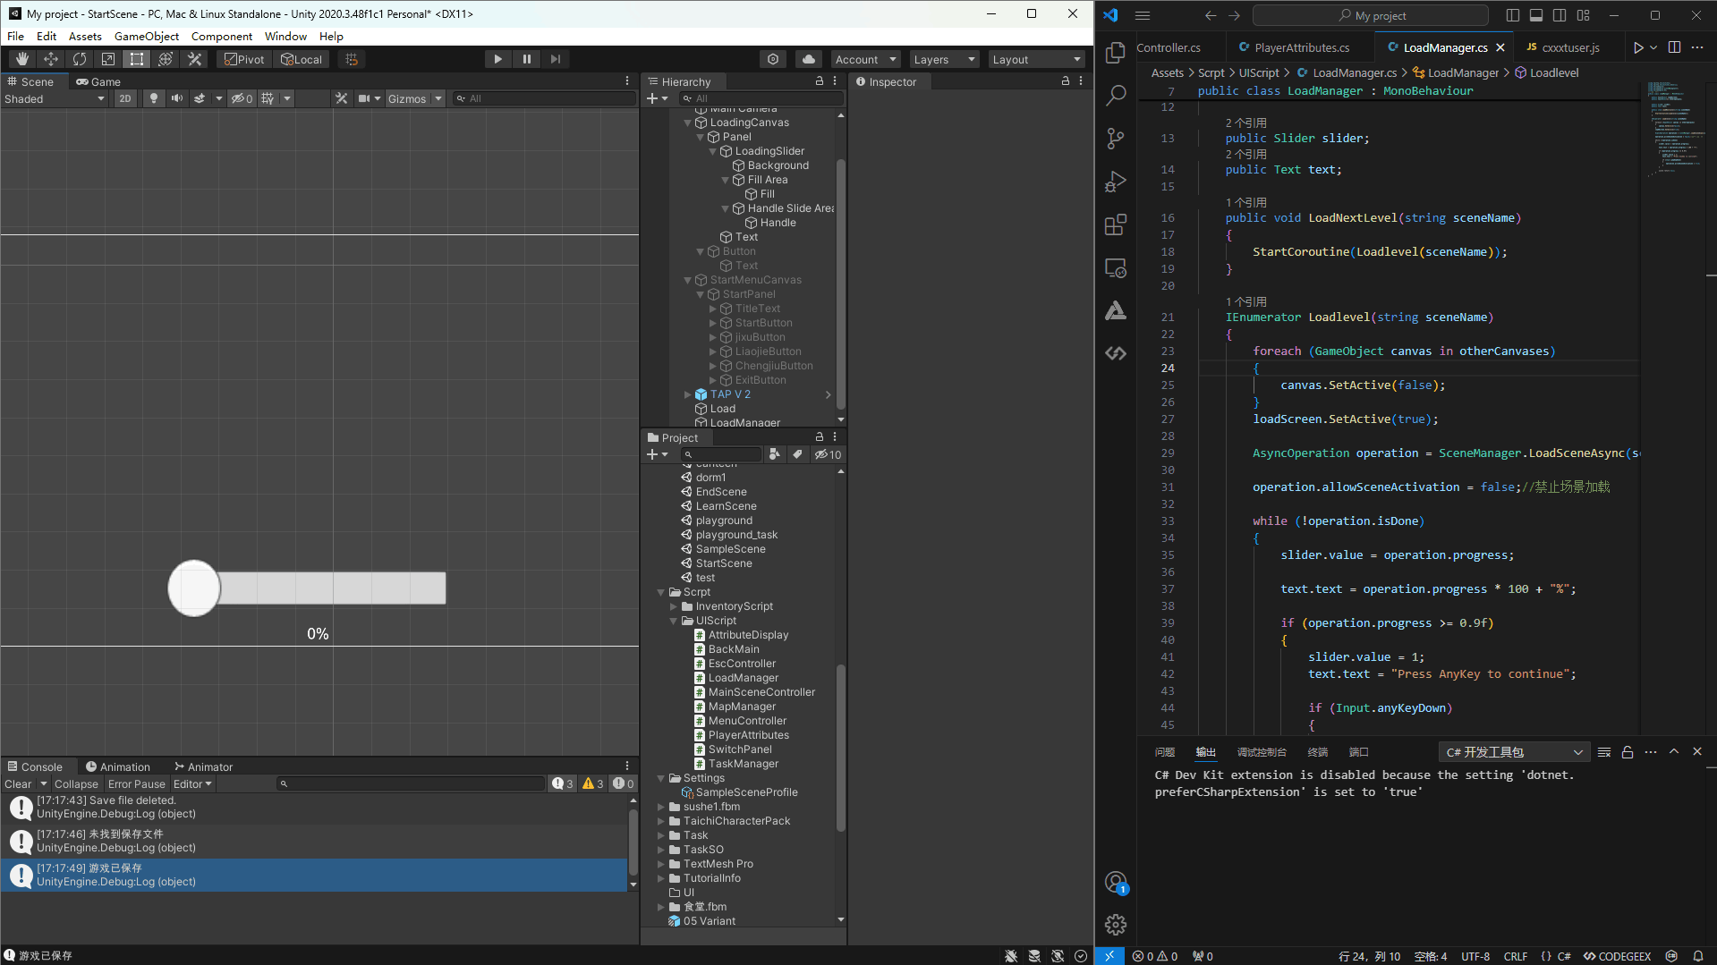Toggle 2D mode in Scene view

[x=125, y=98]
